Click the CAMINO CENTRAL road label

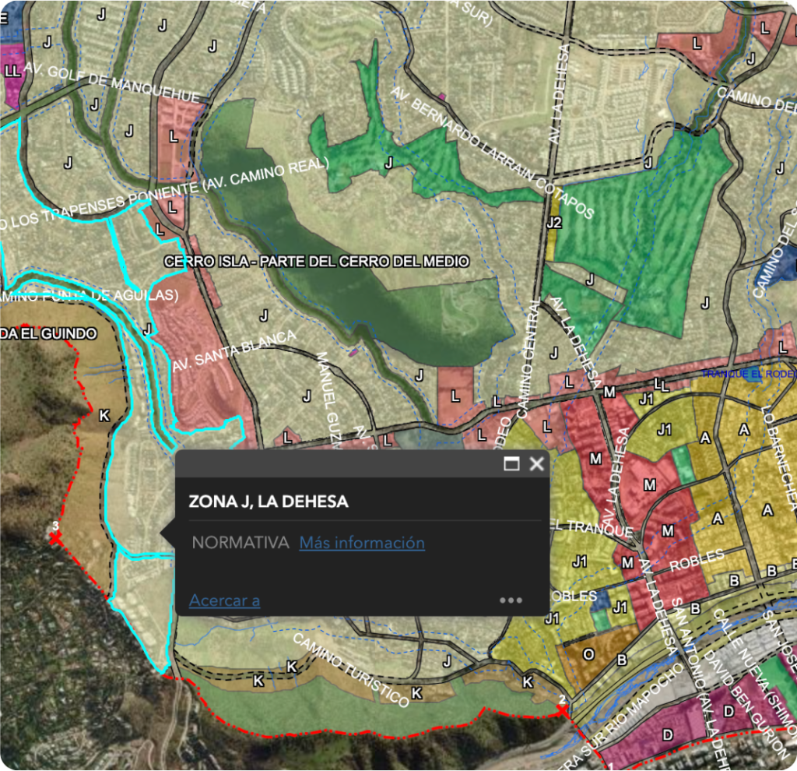click(527, 358)
